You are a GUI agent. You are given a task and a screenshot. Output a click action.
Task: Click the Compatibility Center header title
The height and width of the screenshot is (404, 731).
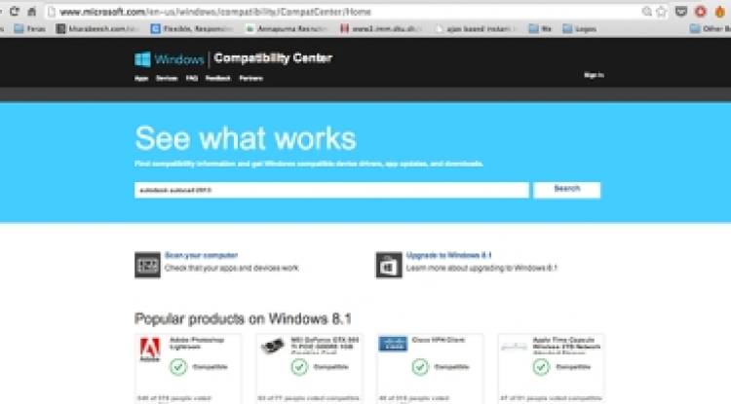273,58
